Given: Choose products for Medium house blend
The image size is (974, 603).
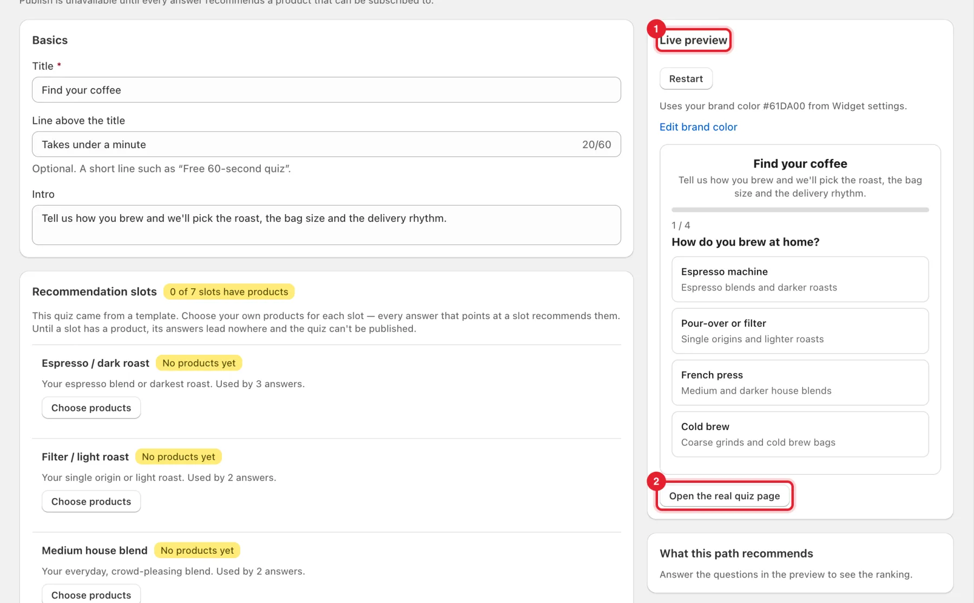Looking at the screenshot, I should pos(91,594).
